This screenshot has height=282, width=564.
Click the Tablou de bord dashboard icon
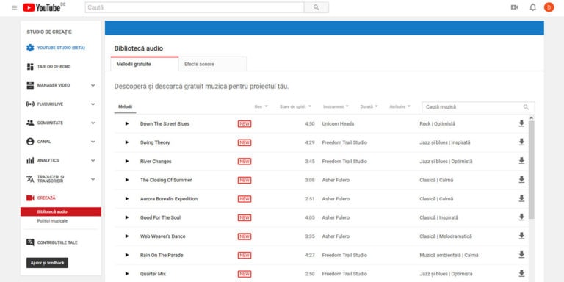[30, 67]
